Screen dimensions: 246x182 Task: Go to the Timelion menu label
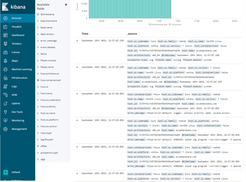pyautogui.click(x=16, y=44)
